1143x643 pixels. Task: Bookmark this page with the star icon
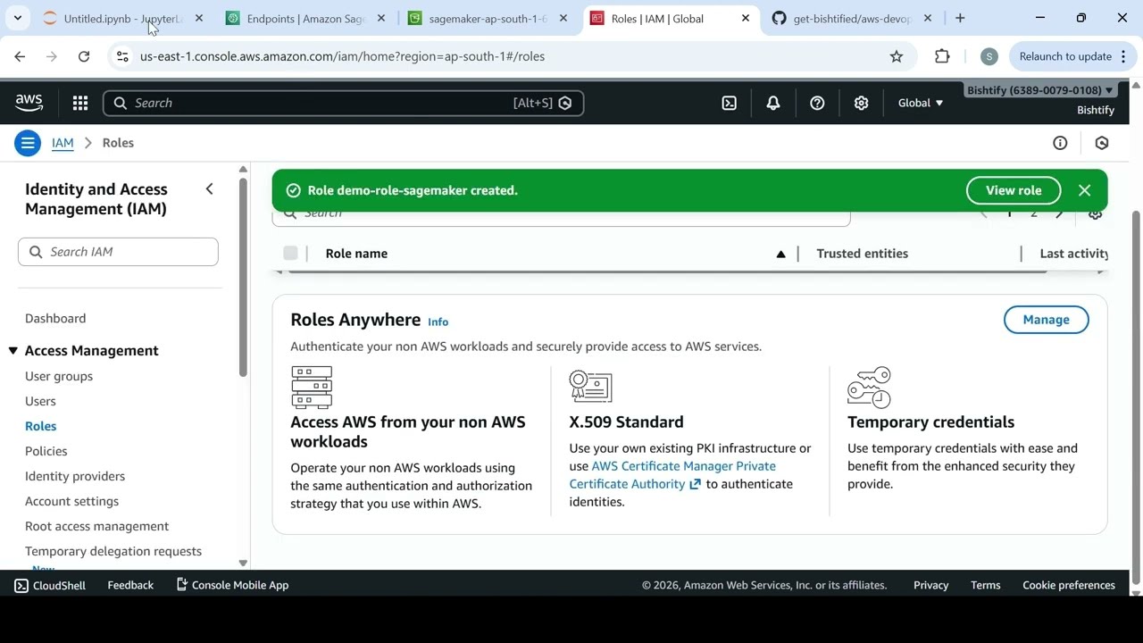(x=897, y=56)
